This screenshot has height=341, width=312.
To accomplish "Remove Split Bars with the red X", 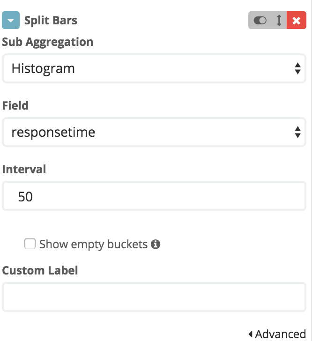I will pos(297,20).
